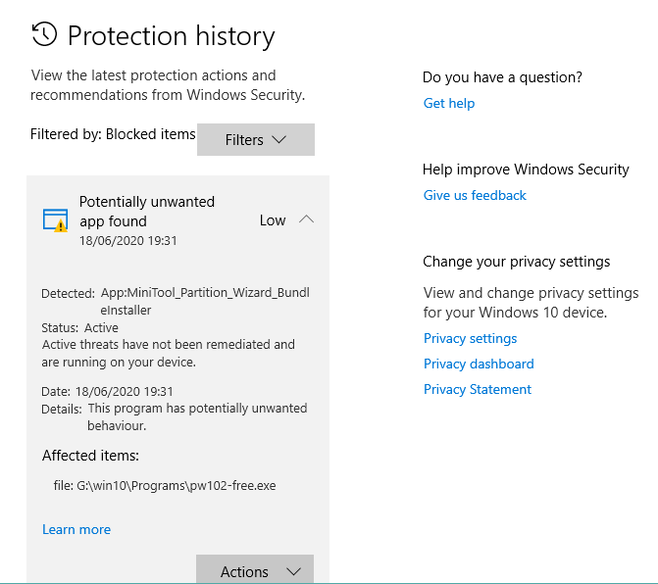Collapse the threat entry using the up chevron

(x=306, y=219)
